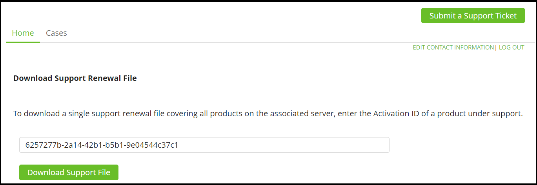Select the LOG OUT link
This screenshot has height=185, width=537.
[512, 48]
